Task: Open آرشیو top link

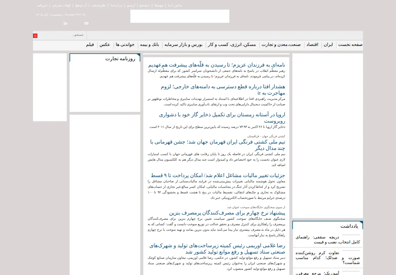Action: pyautogui.click(x=131, y=5)
